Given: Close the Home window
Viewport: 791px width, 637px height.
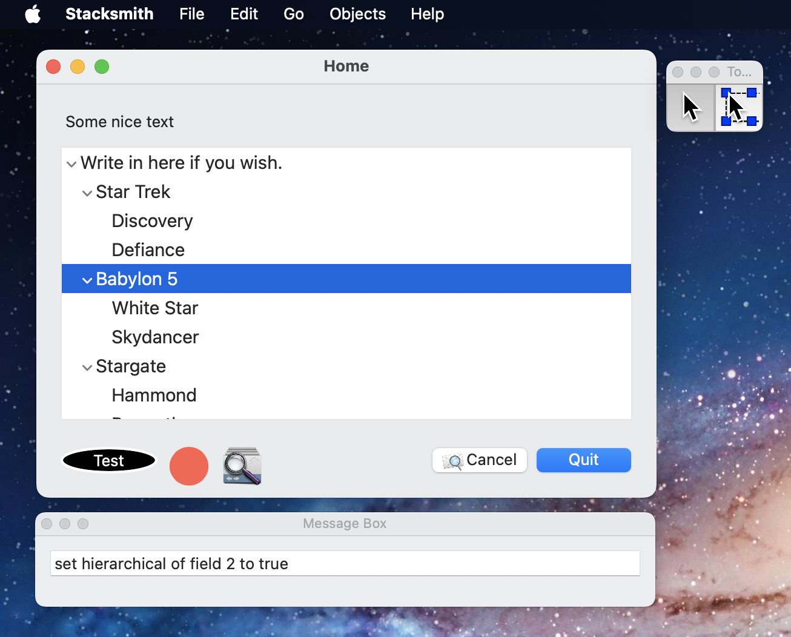Looking at the screenshot, I should [53, 67].
